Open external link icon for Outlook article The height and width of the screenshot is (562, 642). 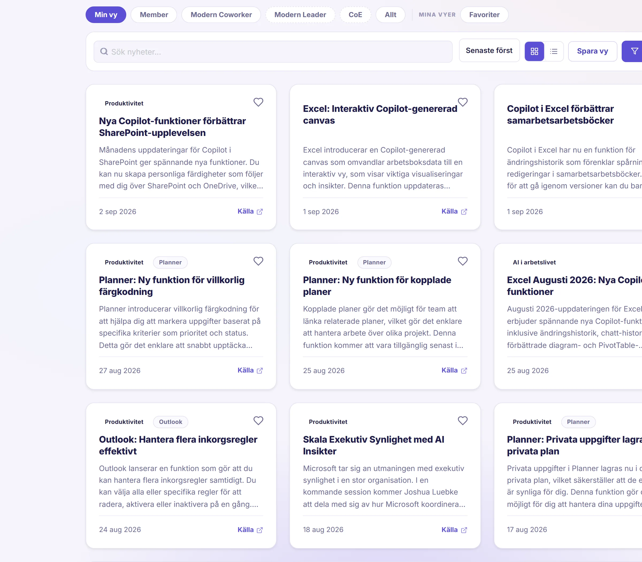point(260,530)
